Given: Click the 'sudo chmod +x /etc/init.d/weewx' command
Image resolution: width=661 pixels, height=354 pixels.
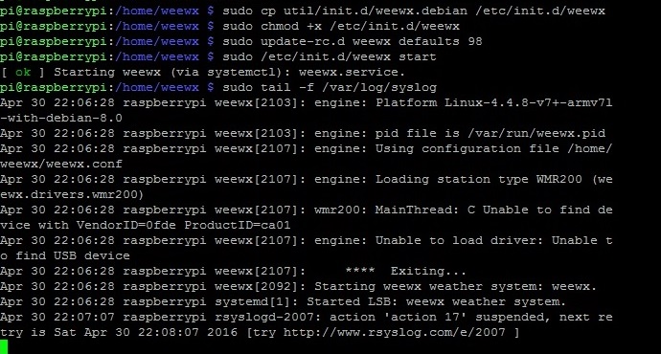Looking at the screenshot, I should click(x=341, y=26).
